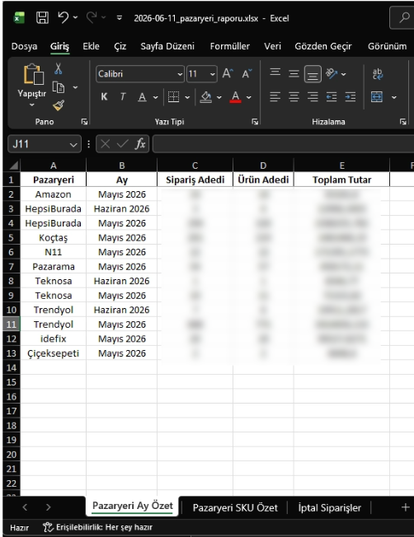
Task: Open the Customize Quick Access Toolbar menu
Action: tap(120, 18)
